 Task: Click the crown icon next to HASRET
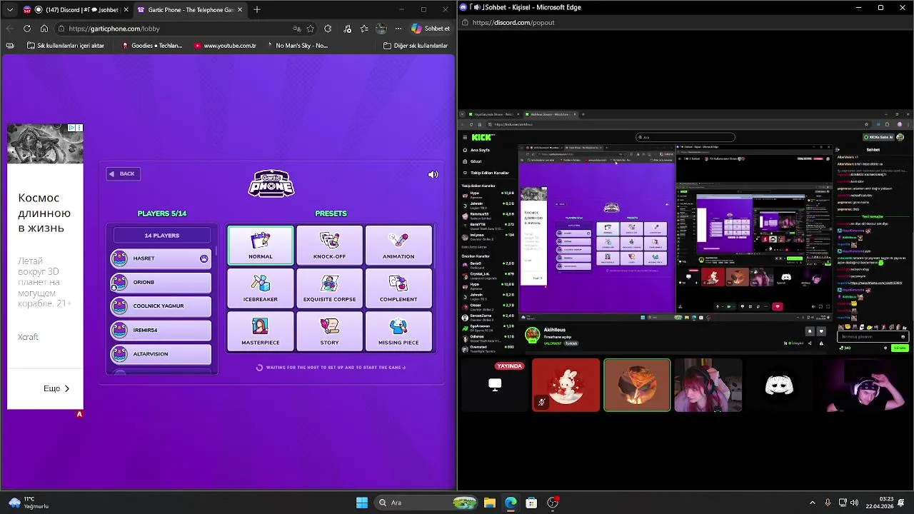coord(204,258)
